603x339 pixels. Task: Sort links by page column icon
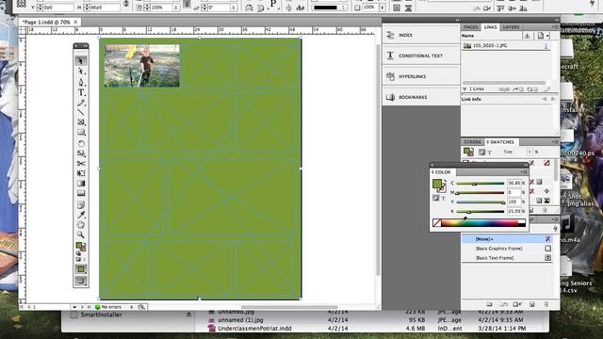tap(541, 36)
